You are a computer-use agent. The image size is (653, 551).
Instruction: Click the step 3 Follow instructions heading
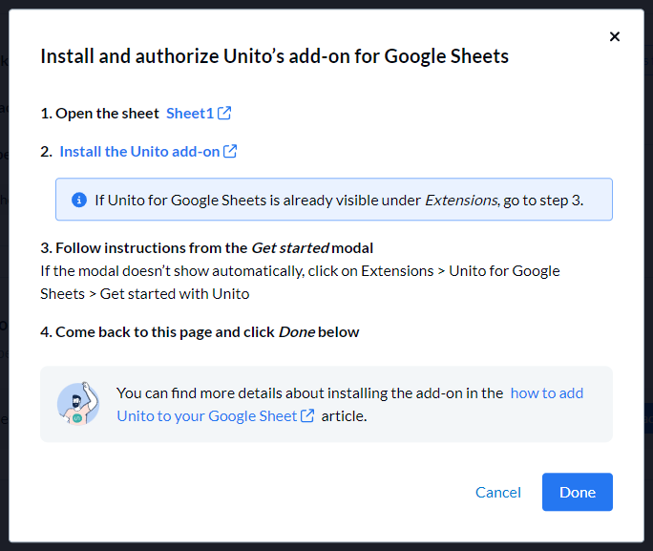click(x=207, y=247)
